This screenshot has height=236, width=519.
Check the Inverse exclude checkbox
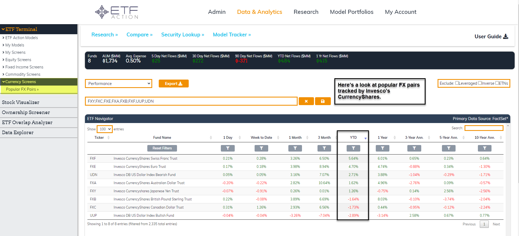click(x=480, y=83)
